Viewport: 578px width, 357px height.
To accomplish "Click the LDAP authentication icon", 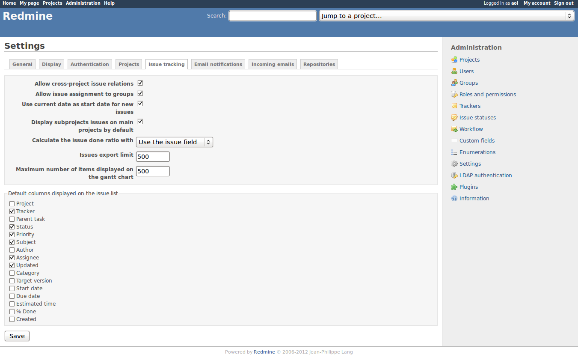I will [454, 175].
